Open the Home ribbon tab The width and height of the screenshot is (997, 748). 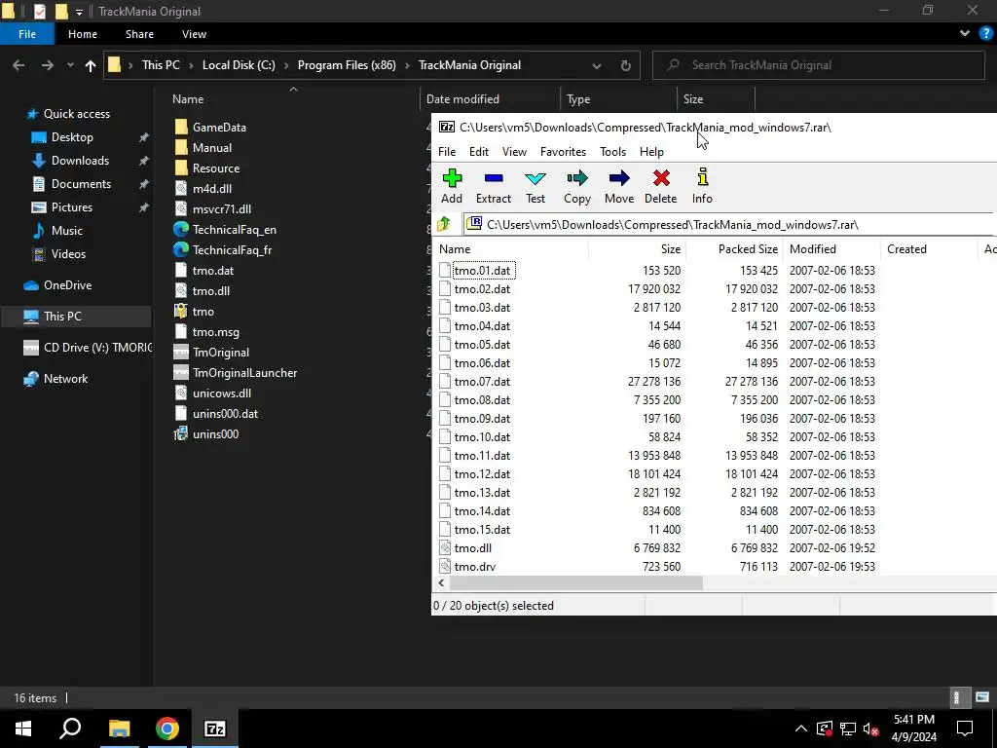pyautogui.click(x=83, y=34)
